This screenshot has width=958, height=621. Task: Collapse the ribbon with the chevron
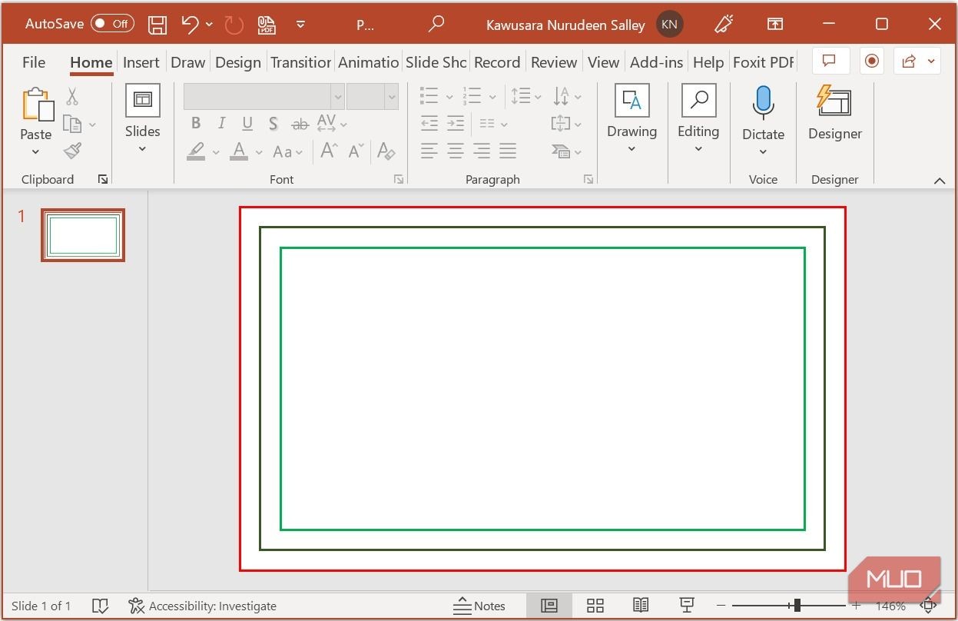tap(939, 181)
